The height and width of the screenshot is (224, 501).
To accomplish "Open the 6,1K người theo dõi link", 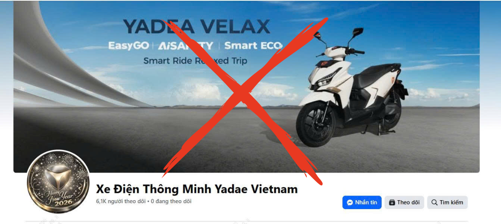I will tap(121, 201).
